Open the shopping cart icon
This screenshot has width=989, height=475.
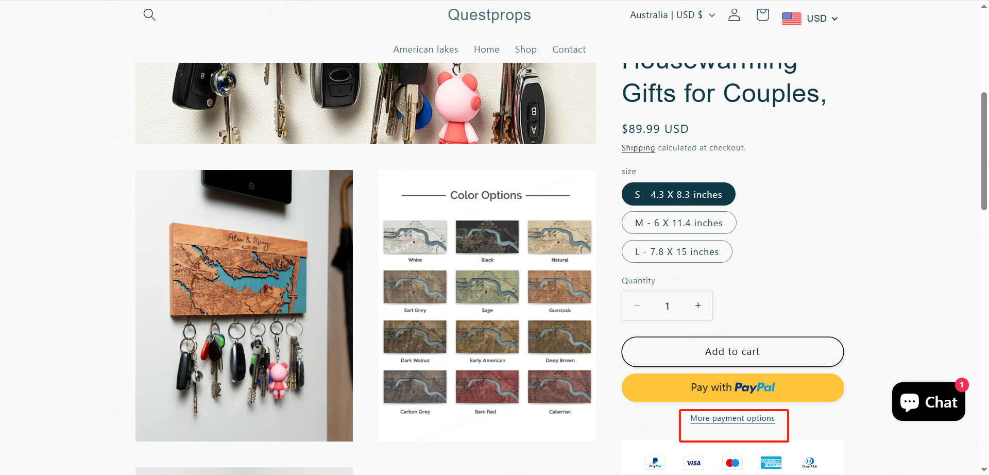(762, 15)
